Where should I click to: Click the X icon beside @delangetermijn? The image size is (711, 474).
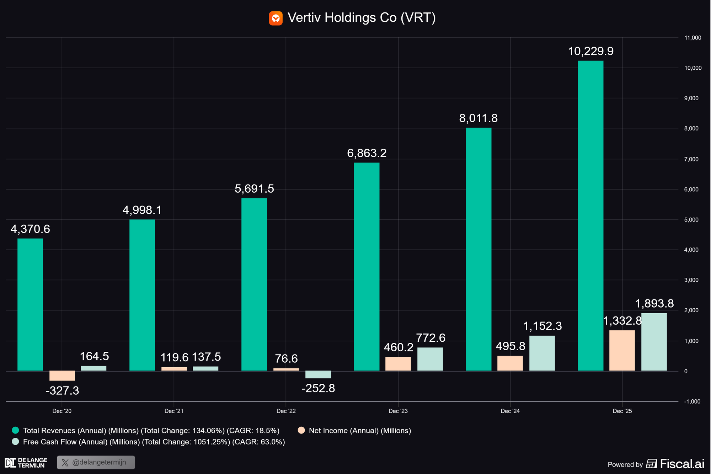click(65, 463)
